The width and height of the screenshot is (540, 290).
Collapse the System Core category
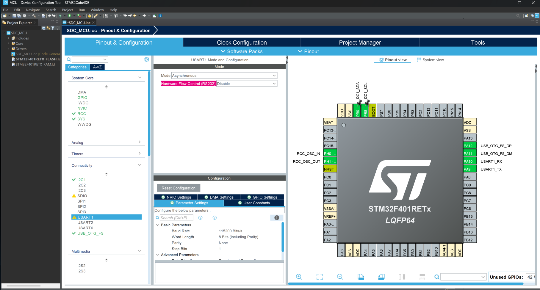140,77
